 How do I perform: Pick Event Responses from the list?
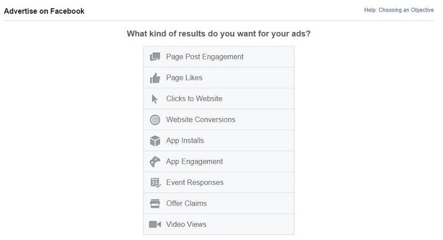point(195,183)
